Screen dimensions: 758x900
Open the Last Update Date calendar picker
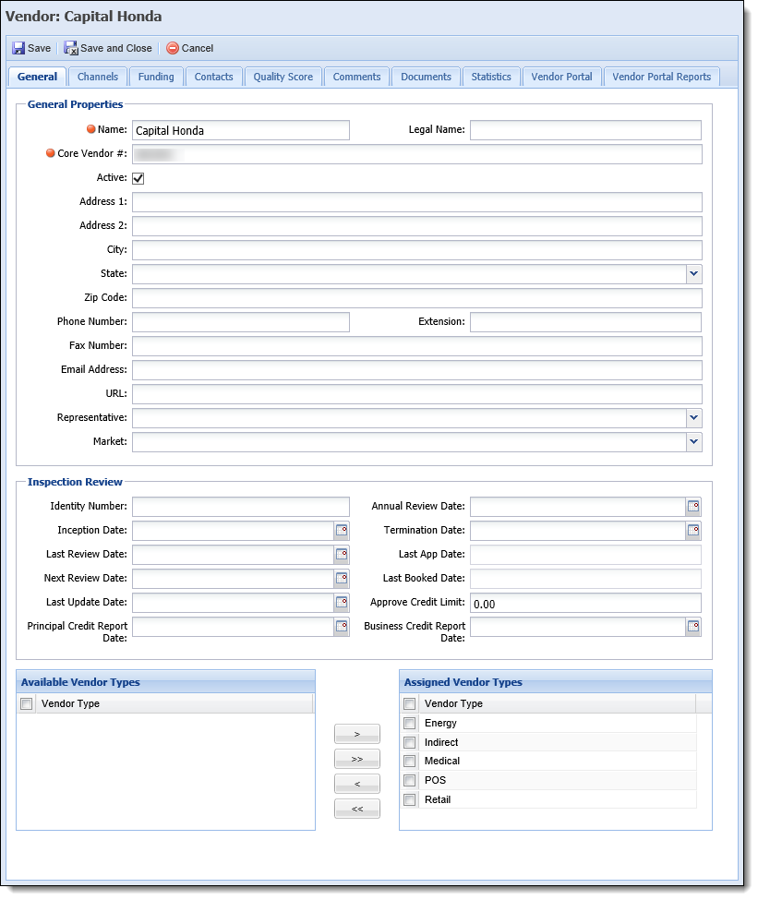coord(342,603)
